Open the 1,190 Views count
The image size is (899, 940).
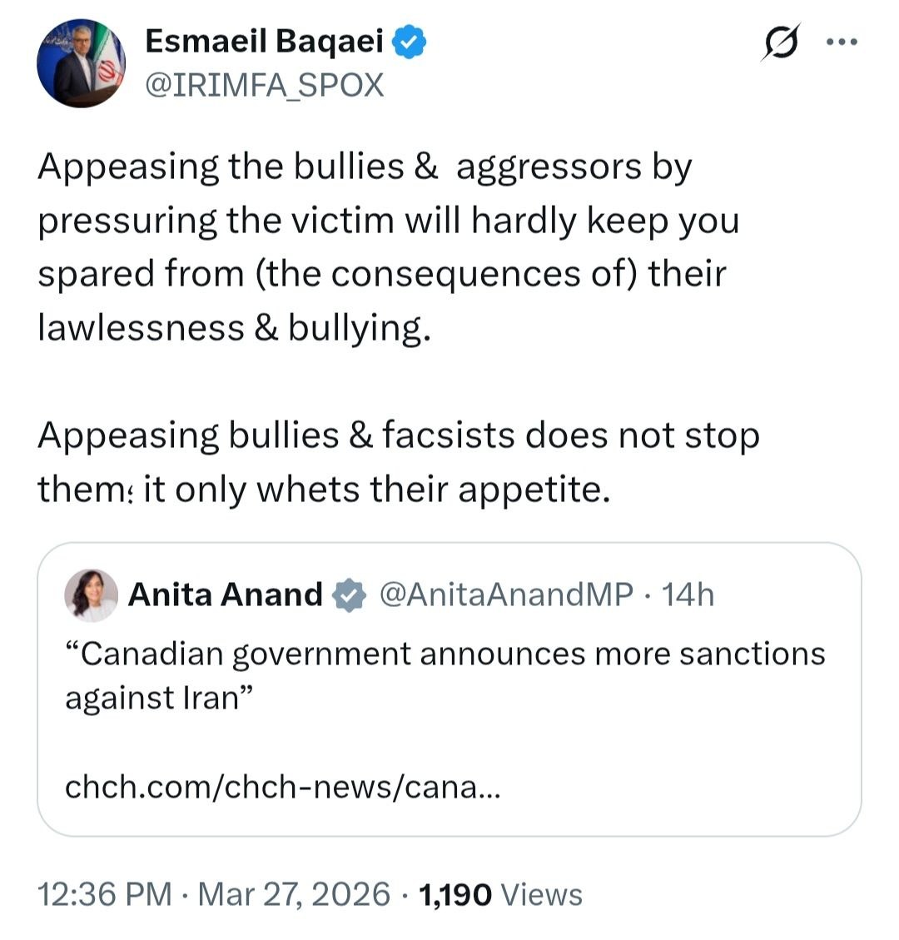pos(501,894)
